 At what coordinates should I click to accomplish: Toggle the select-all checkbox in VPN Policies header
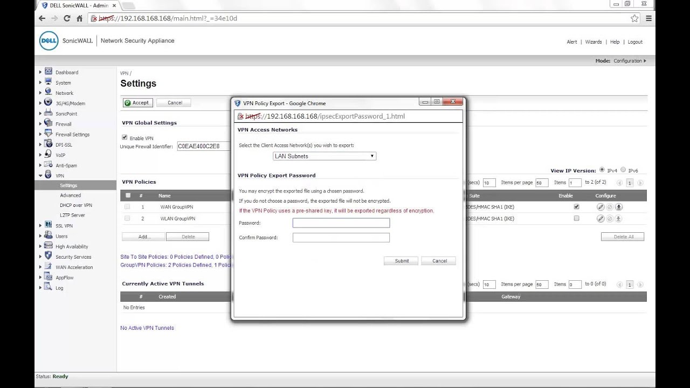pos(128,196)
